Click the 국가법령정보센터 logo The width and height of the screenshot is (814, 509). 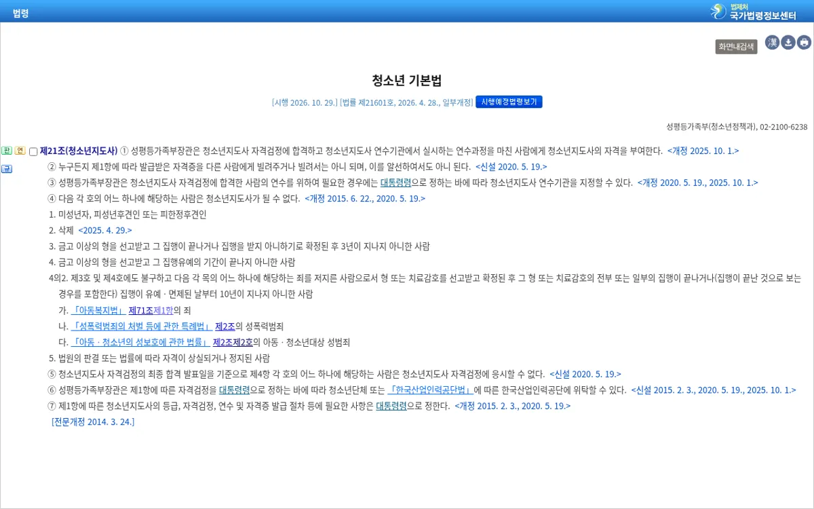pyautogui.click(x=753, y=11)
